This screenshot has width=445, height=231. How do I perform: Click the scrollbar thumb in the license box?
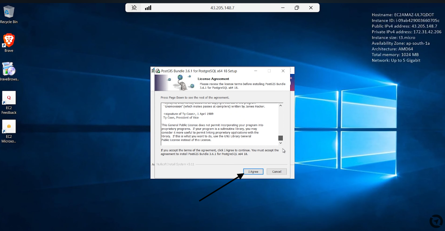(280, 138)
